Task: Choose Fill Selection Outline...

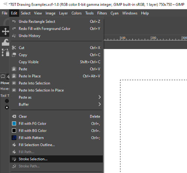Action: point(56,145)
